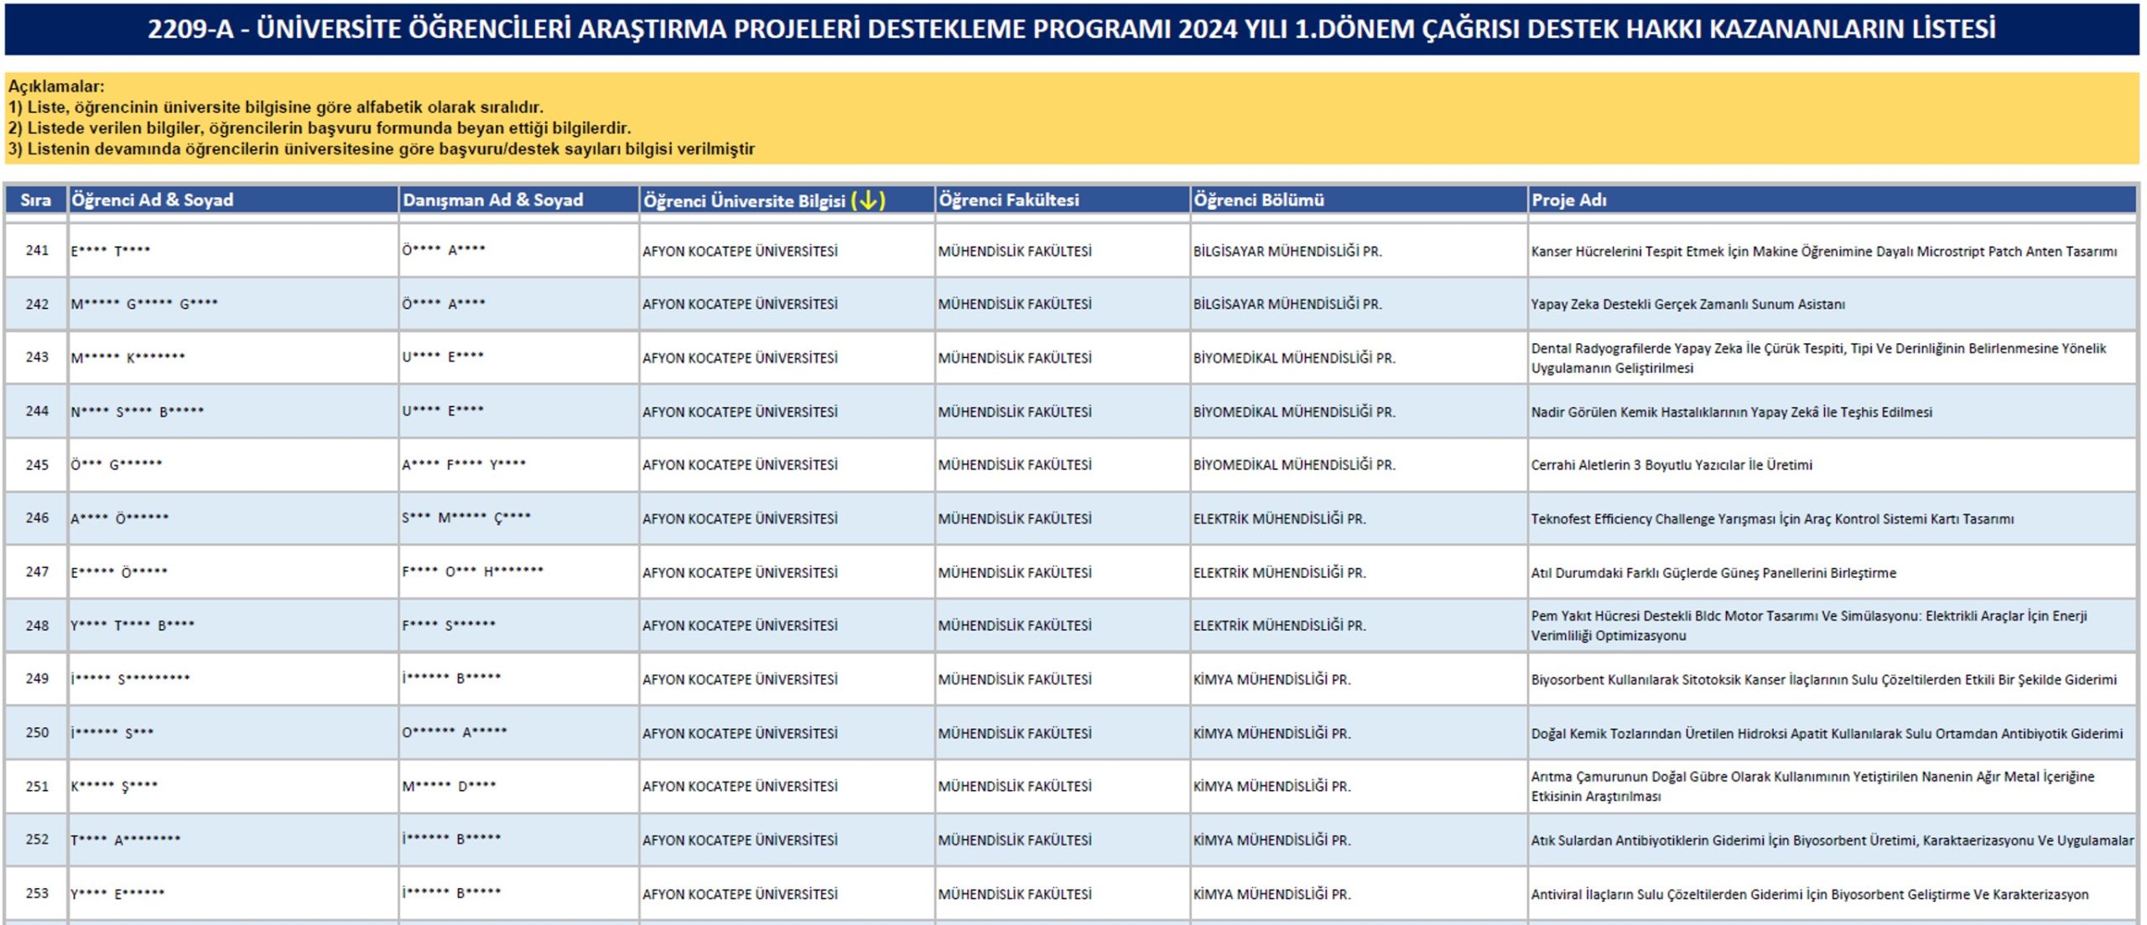Click project Arıtma Çamurunun Doğal Gübre Olarak Kullanımı
This screenshot has width=2147, height=925.
(x=1812, y=787)
